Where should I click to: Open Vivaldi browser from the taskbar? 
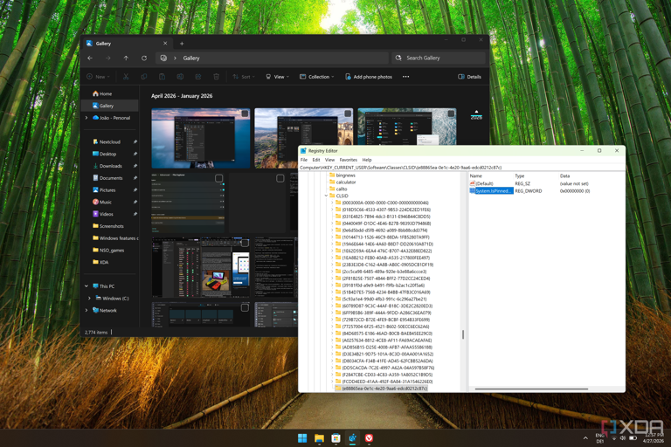click(x=369, y=438)
